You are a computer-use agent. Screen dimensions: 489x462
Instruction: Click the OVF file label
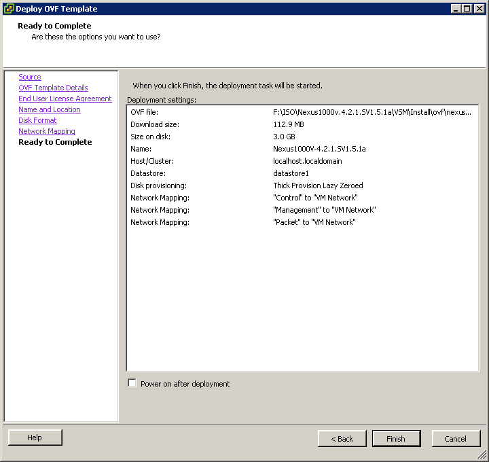click(145, 112)
